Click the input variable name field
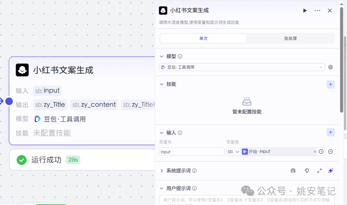 tap(192, 152)
